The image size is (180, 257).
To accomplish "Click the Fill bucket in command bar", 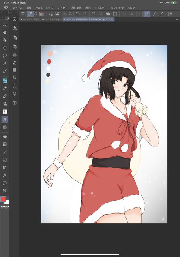I will [108, 14].
